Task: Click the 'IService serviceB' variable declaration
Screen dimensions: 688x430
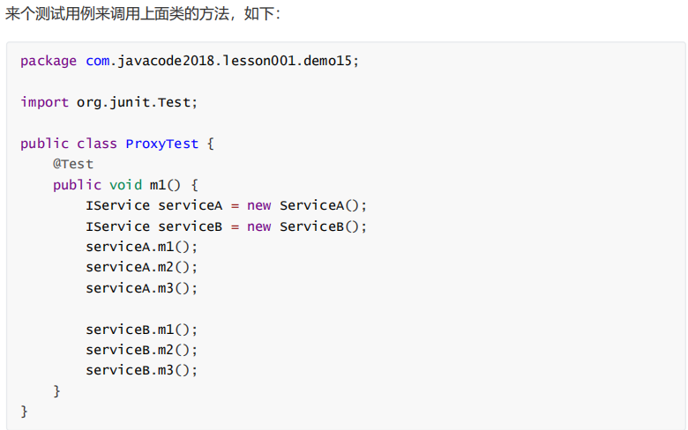Action: point(154,226)
